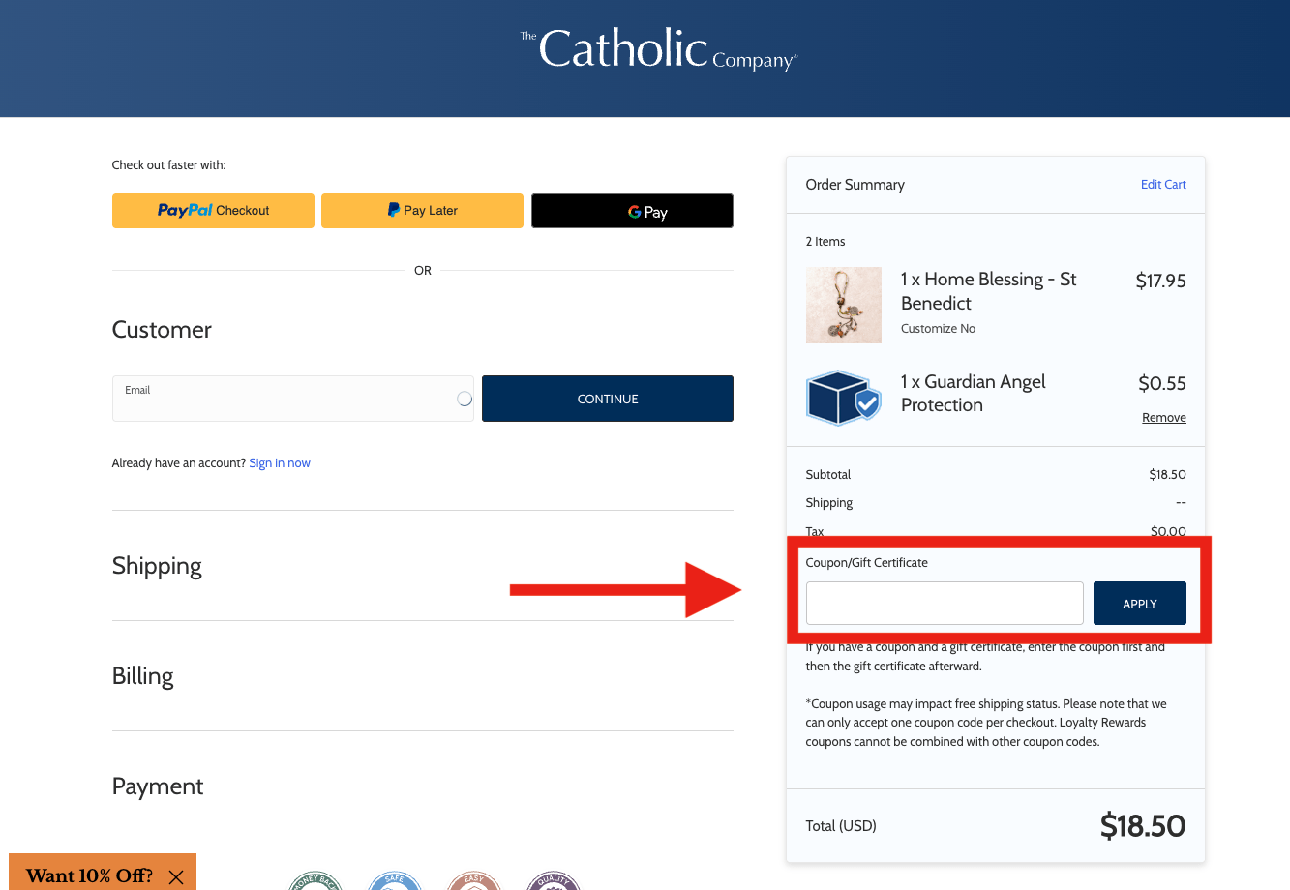Click 1 x Home Blessing - St Benedict text
This screenshot has width=1290, height=890.
click(989, 291)
